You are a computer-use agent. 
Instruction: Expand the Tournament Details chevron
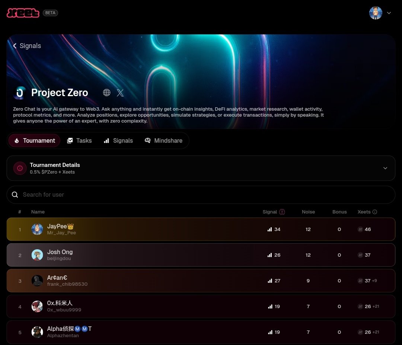pyautogui.click(x=385, y=168)
